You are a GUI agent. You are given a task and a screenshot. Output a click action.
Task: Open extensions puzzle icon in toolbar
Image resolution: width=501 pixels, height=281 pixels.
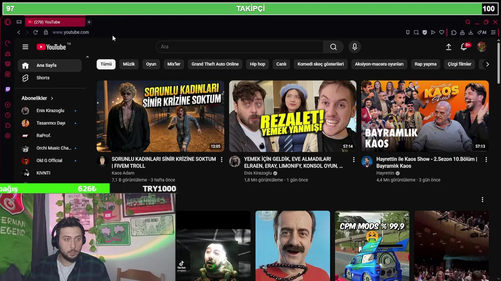click(454, 32)
